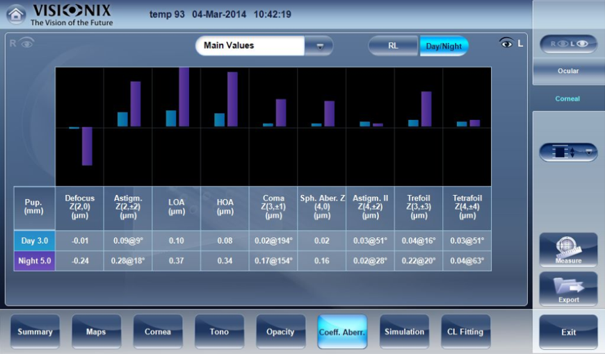Open the Tono screen
The height and width of the screenshot is (354, 605).
point(219,332)
